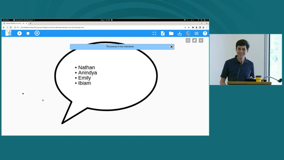The image size is (284, 160).
Task: Open the Activities overview
Action: 6,20
